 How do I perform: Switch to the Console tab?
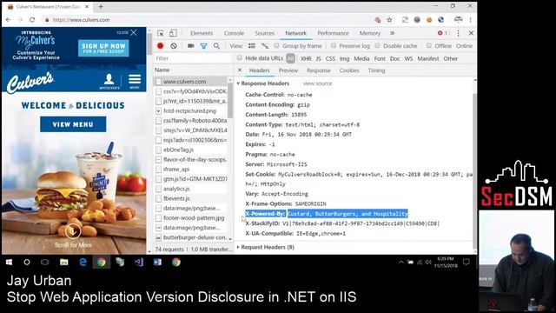[234, 33]
